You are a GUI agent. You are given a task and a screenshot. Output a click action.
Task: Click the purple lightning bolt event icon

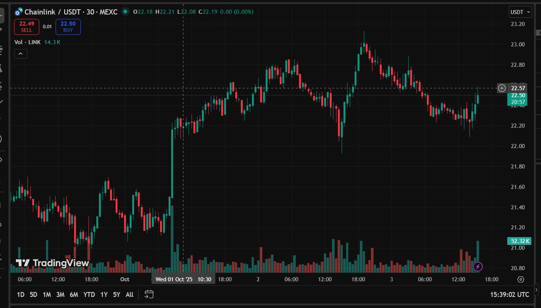tap(478, 266)
